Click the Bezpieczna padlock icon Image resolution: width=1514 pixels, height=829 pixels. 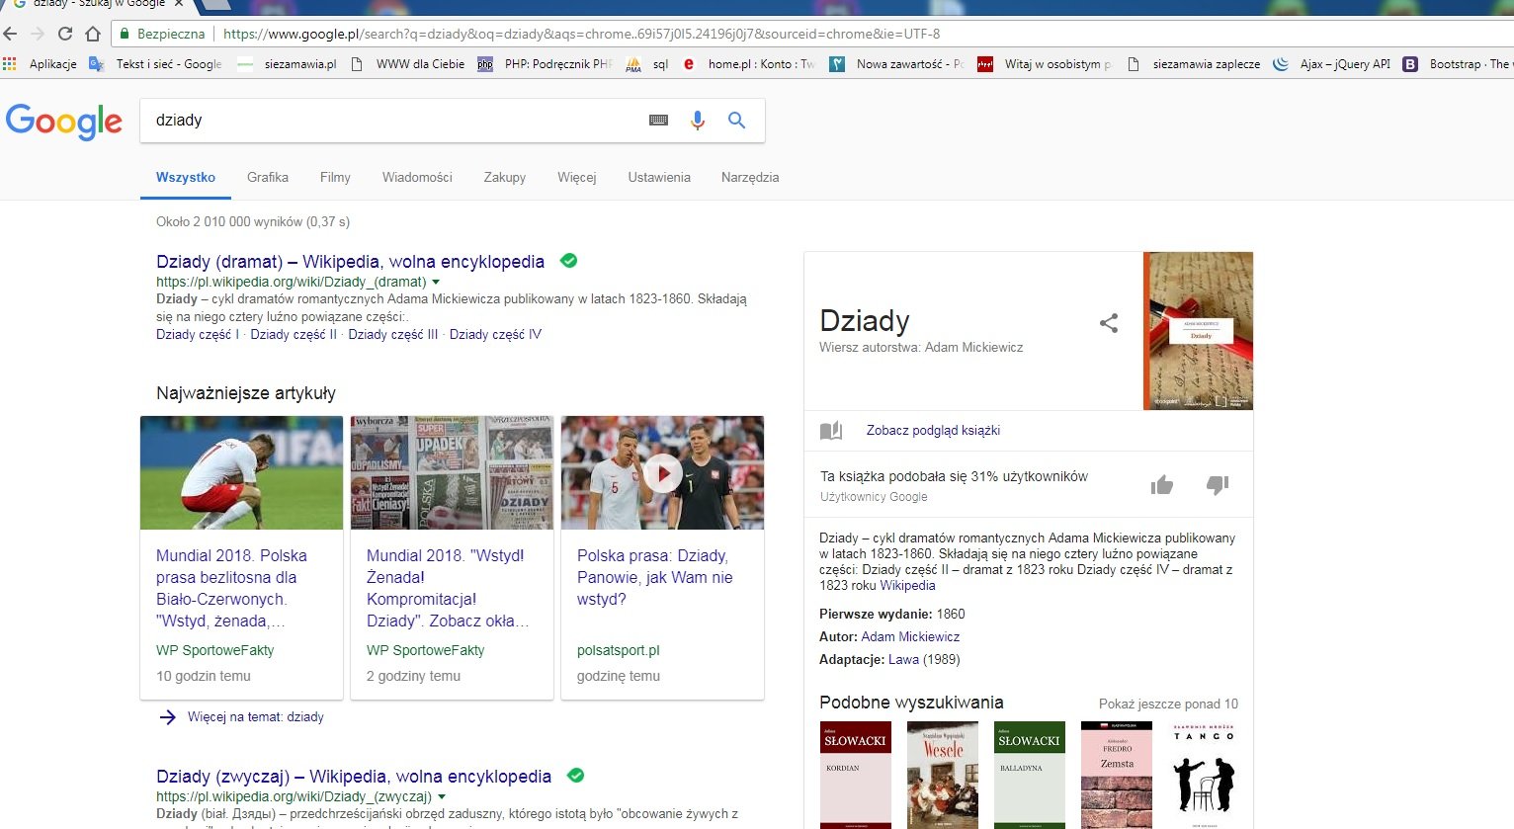click(x=125, y=34)
